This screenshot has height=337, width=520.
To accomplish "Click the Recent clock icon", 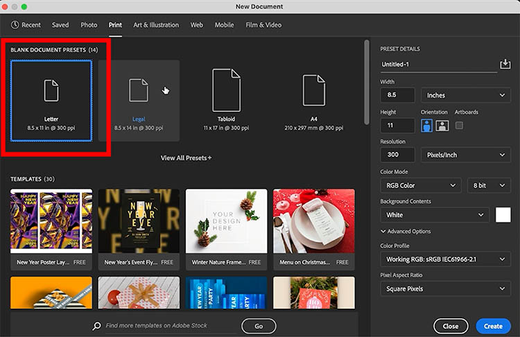I will pyautogui.click(x=15, y=25).
